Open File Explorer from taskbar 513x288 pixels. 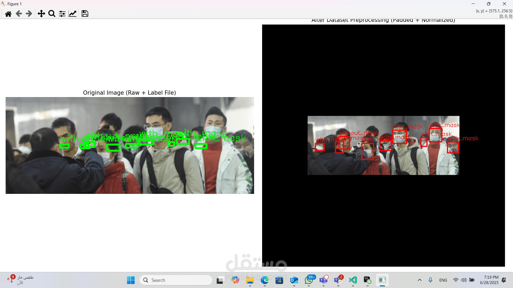(x=250, y=280)
